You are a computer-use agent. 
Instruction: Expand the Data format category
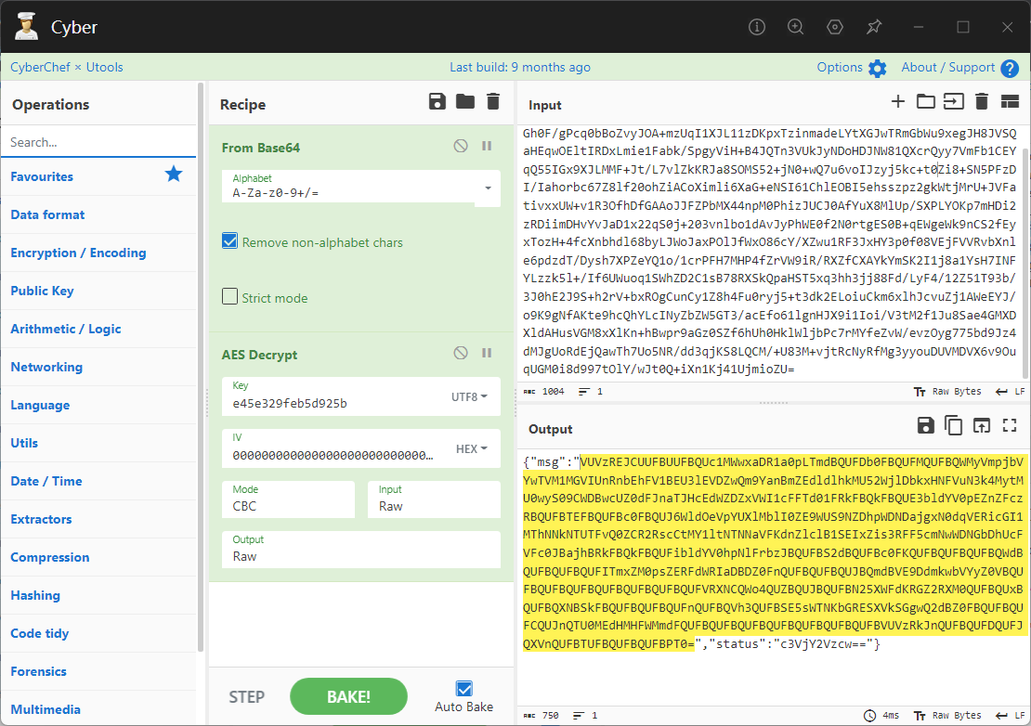pos(98,214)
